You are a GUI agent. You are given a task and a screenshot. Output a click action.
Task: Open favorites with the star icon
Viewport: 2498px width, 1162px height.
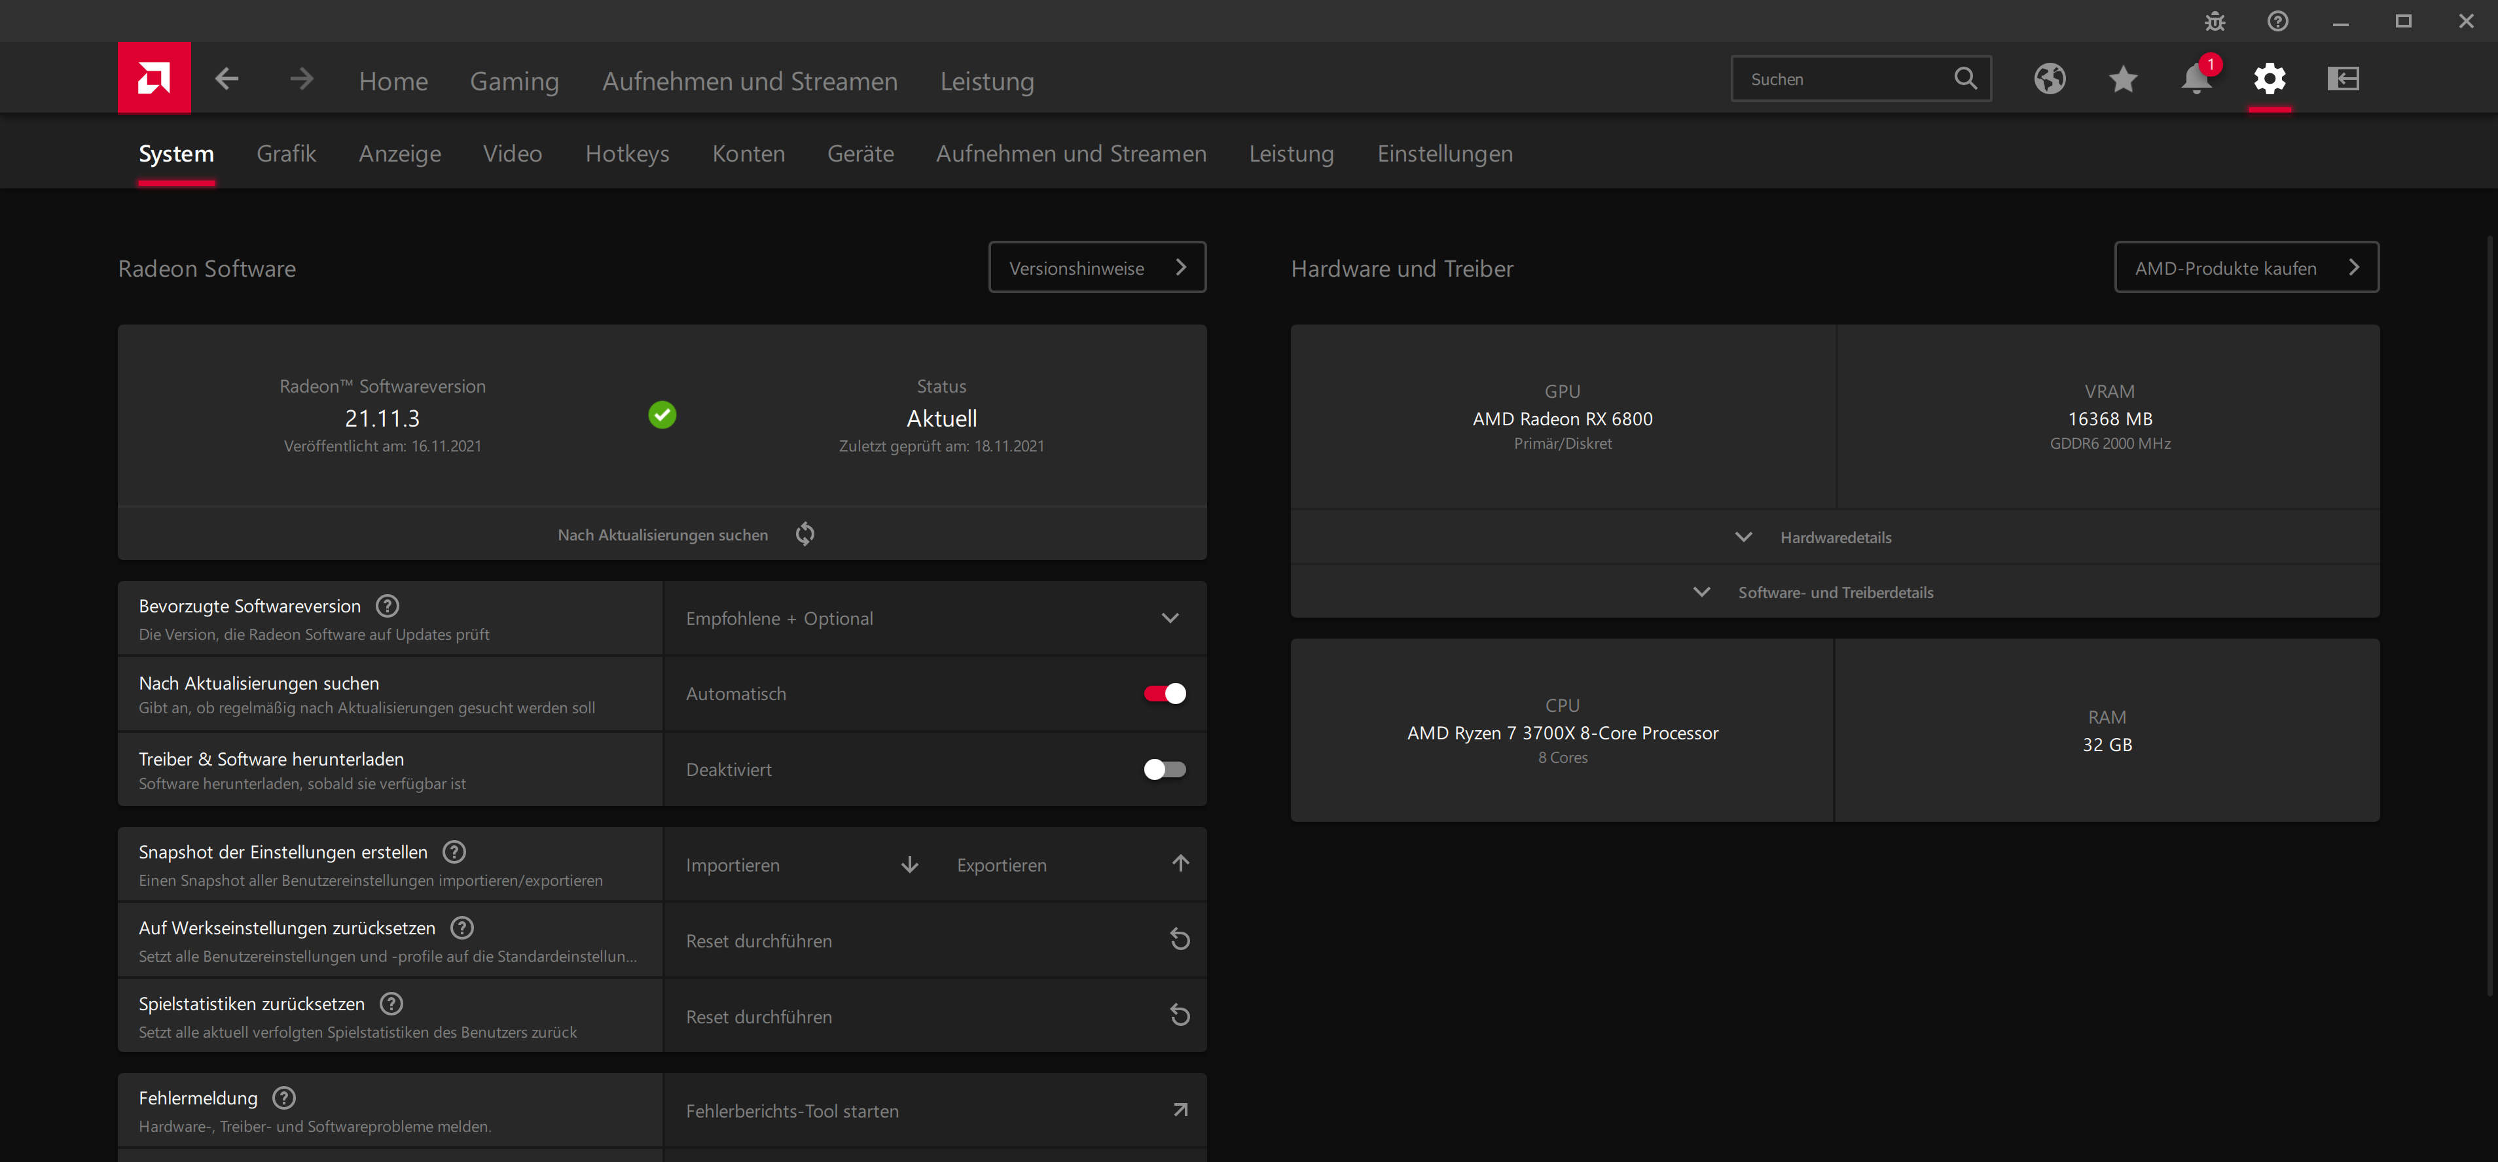pos(2123,79)
